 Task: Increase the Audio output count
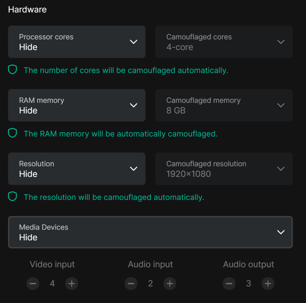[268, 284]
